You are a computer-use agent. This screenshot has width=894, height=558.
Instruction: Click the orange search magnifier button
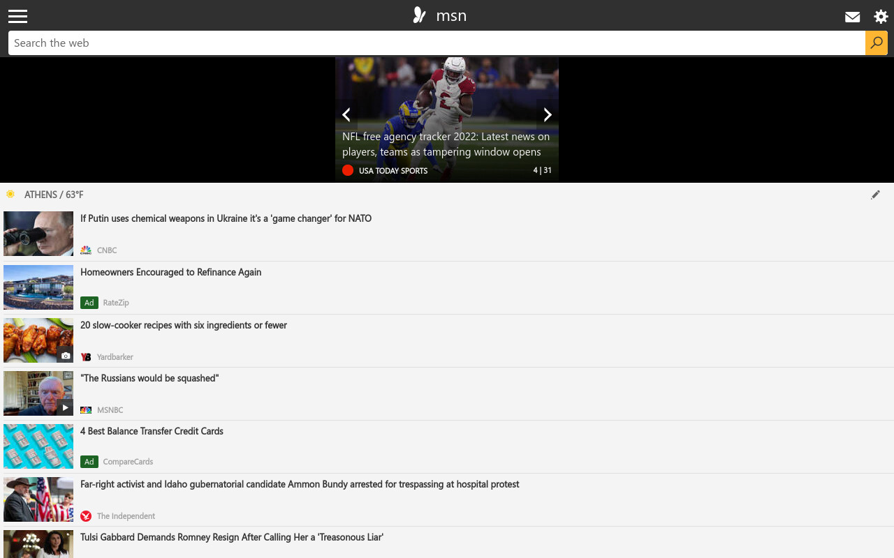[x=877, y=43]
